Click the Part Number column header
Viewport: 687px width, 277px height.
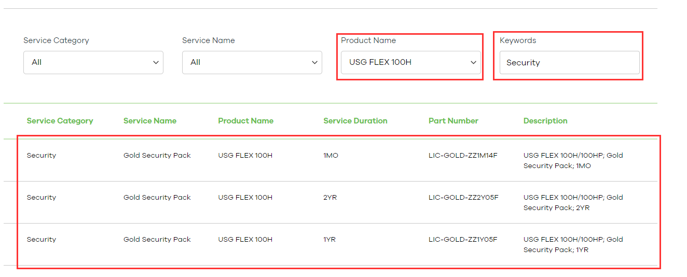453,121
